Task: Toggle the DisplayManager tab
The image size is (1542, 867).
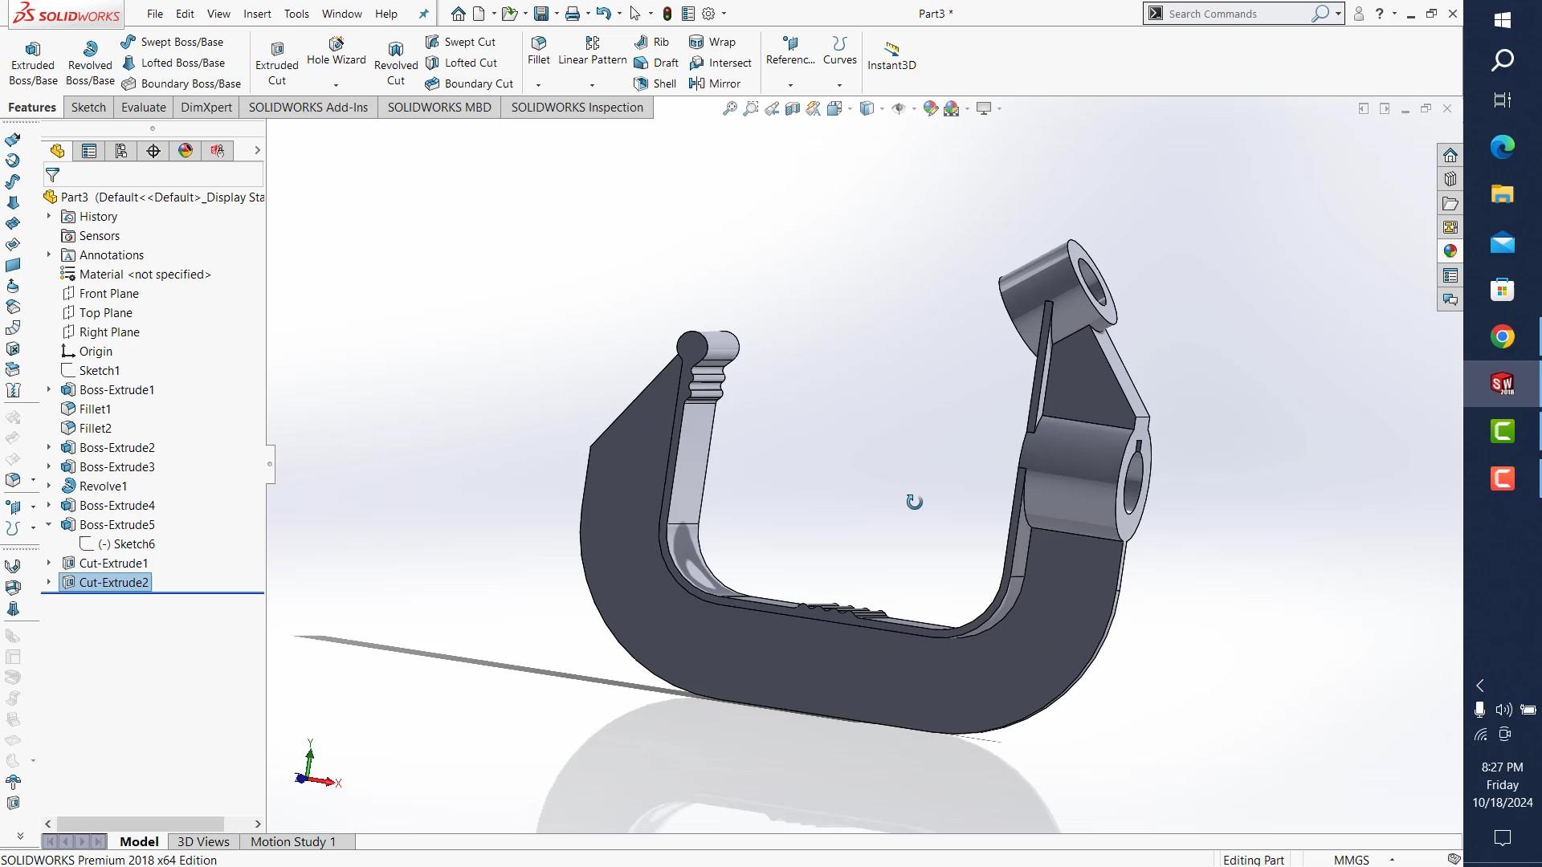Action: [186, 151]
